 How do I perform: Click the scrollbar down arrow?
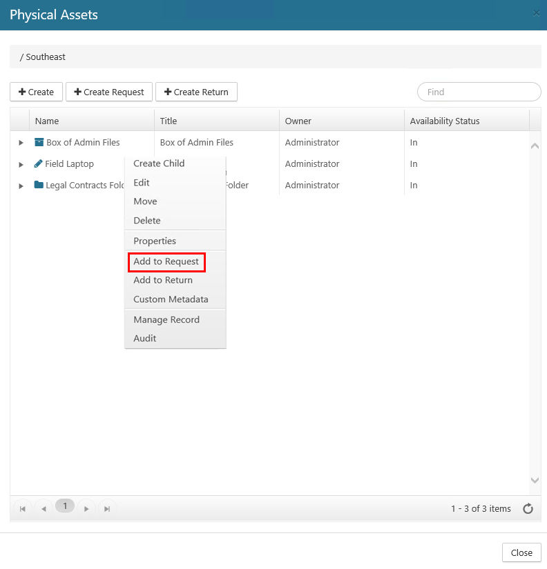535,480
